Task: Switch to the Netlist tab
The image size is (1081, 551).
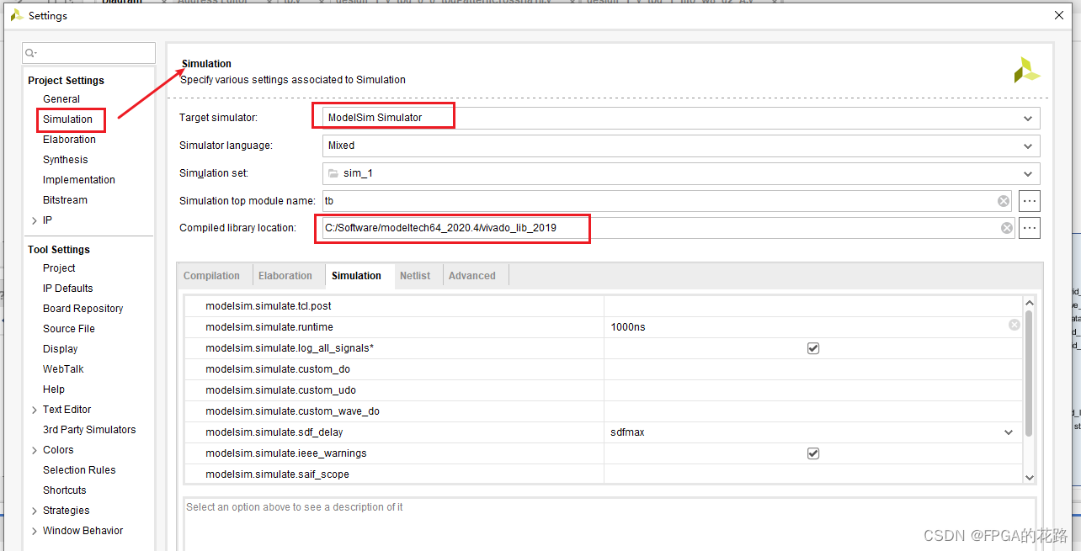Action: (415, 276)
